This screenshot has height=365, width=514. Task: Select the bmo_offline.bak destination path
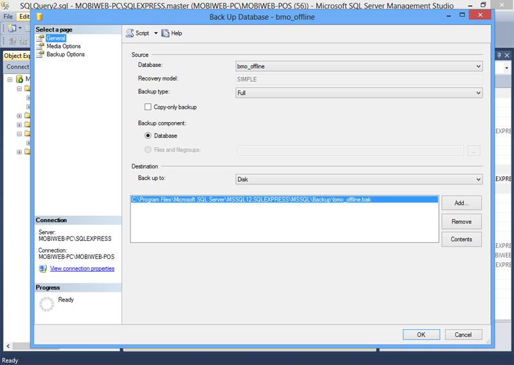point(284,199)
